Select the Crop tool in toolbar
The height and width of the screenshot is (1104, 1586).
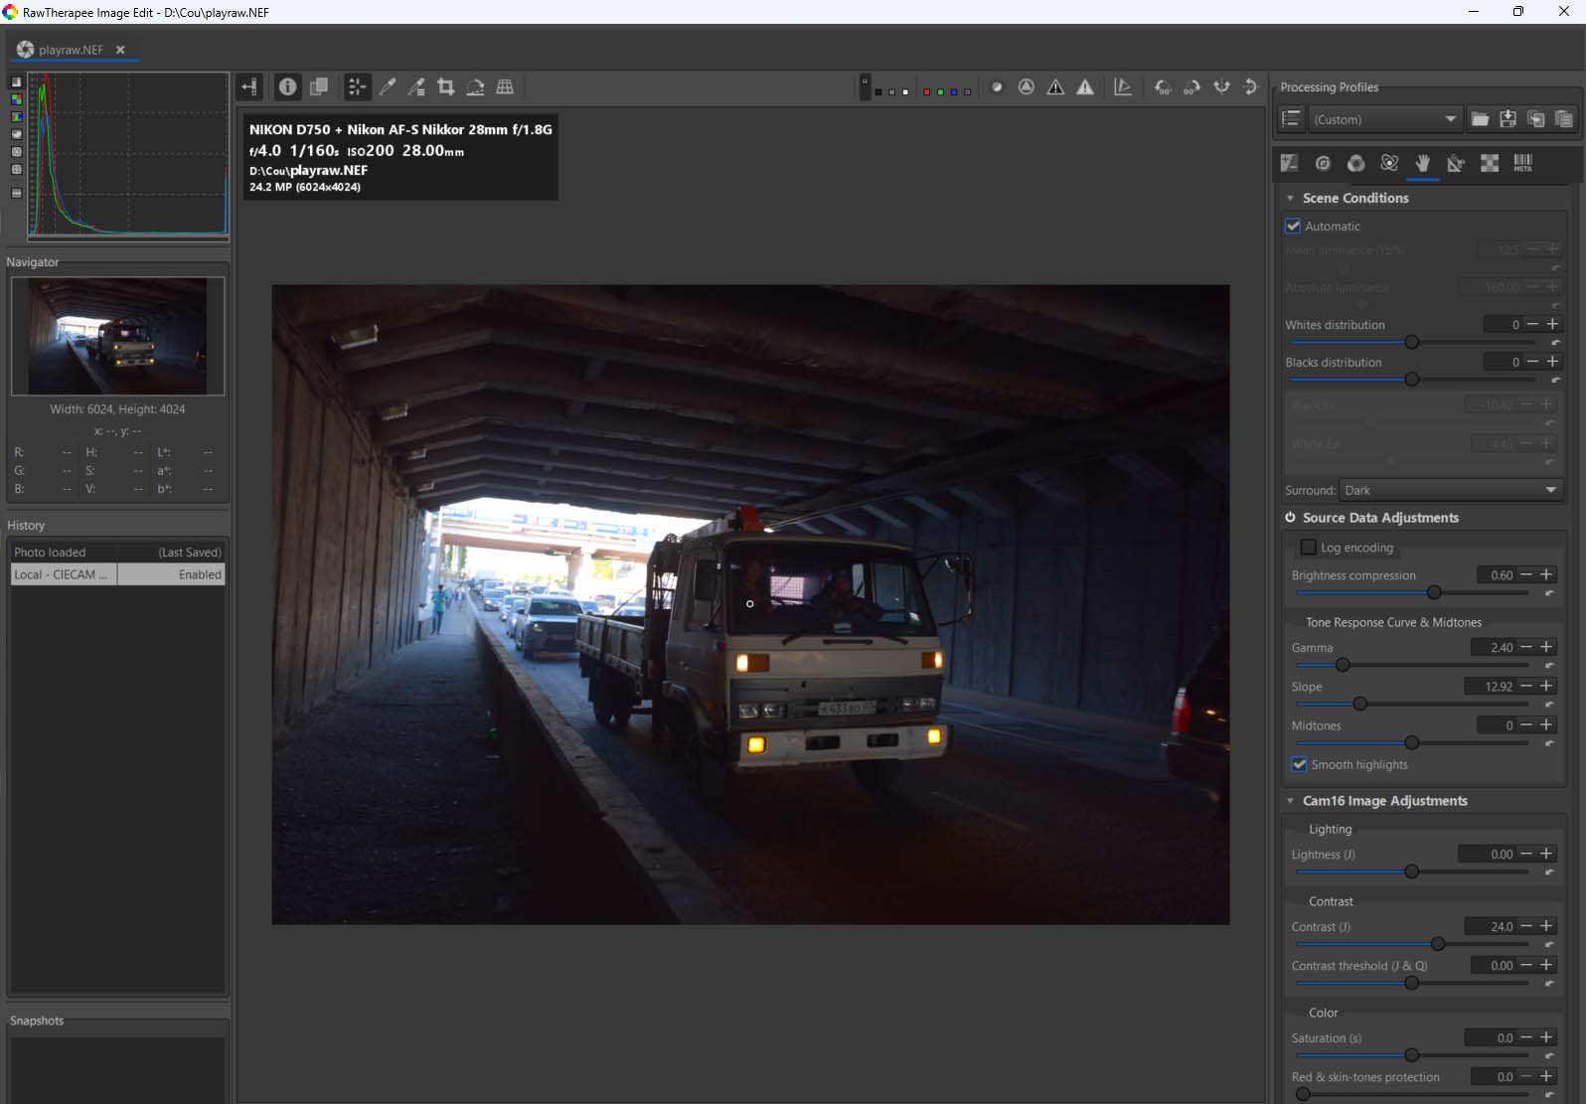pyautogui.click(x=446, y=87)
